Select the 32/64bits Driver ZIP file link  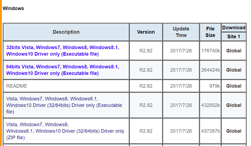point(65,131)
